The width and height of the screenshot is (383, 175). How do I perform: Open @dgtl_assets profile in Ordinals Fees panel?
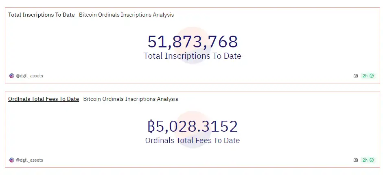(29, 160)
